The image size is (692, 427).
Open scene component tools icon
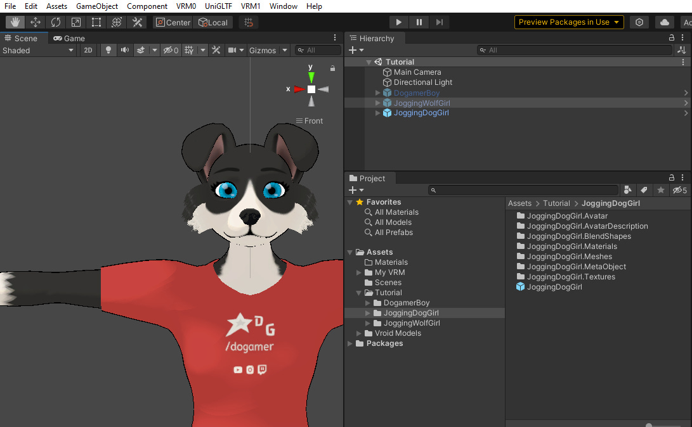216,50
